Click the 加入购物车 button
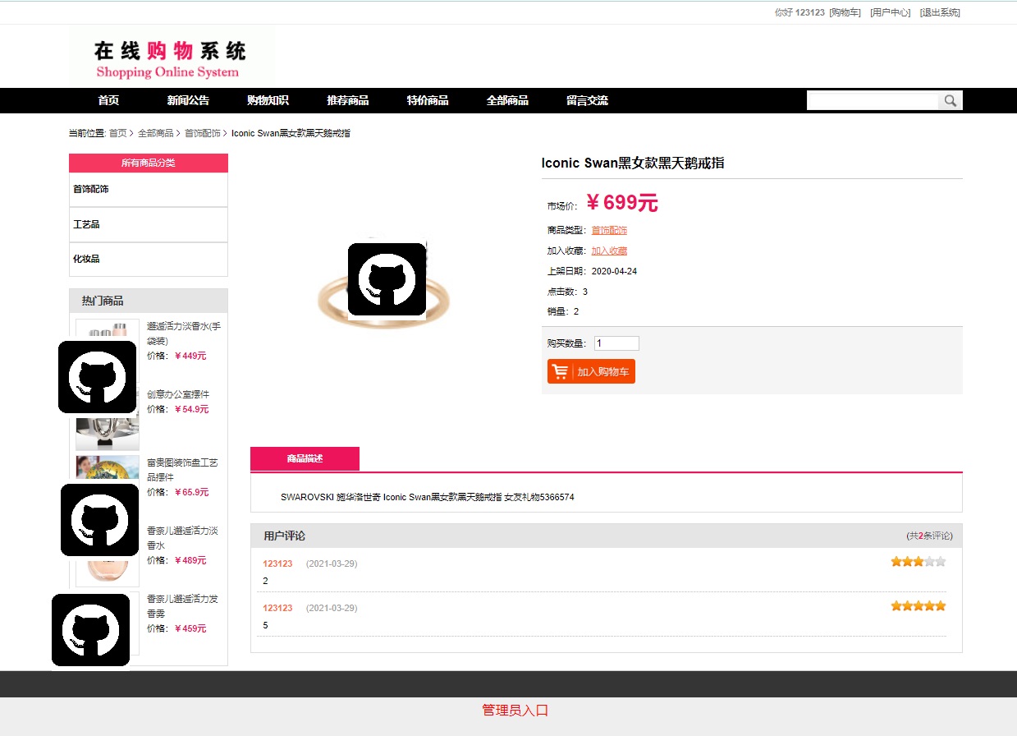The width and height of the screenshot is (1017, 736). 591,371
